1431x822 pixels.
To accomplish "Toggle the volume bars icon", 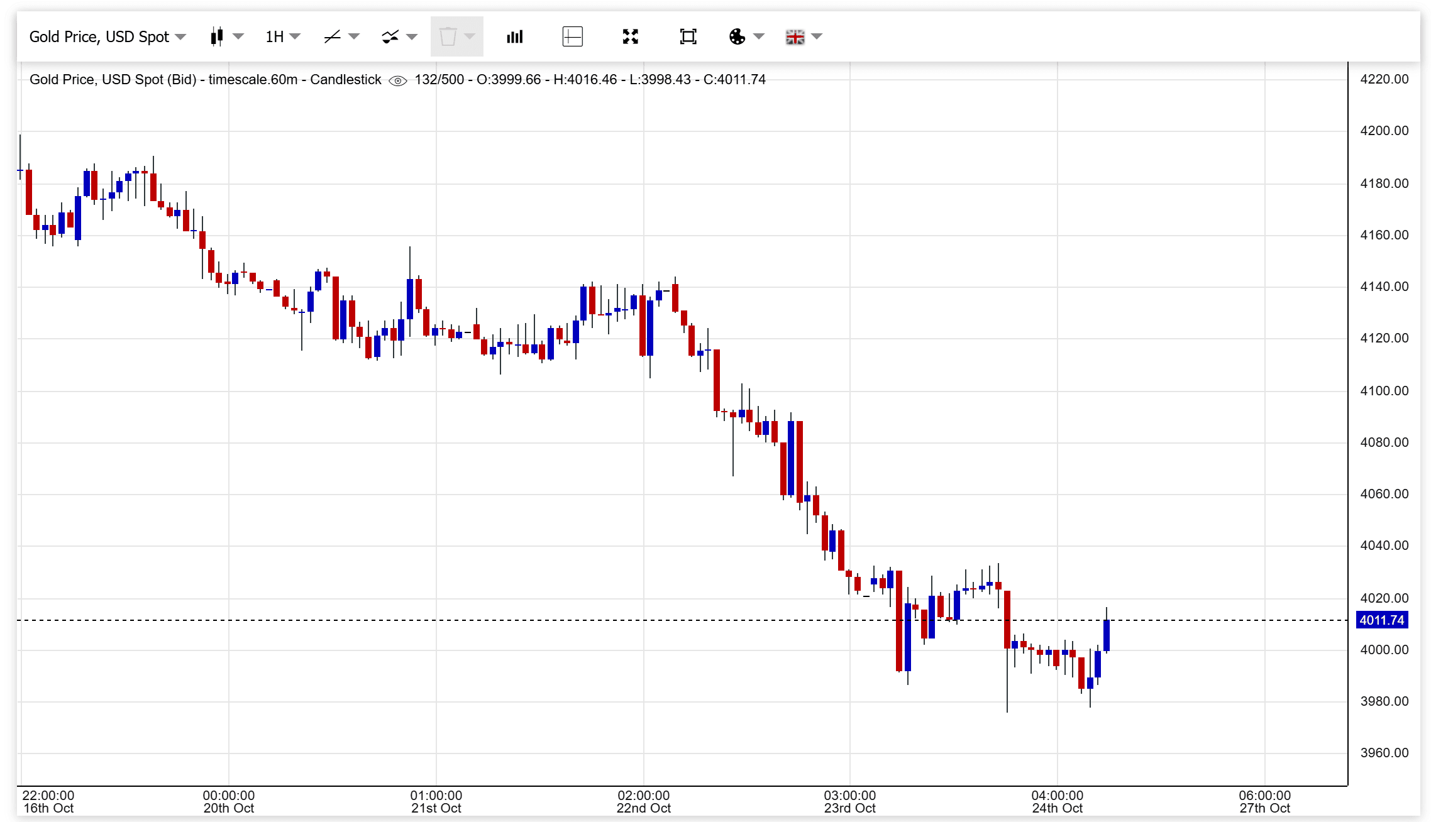I will [515, 36].
